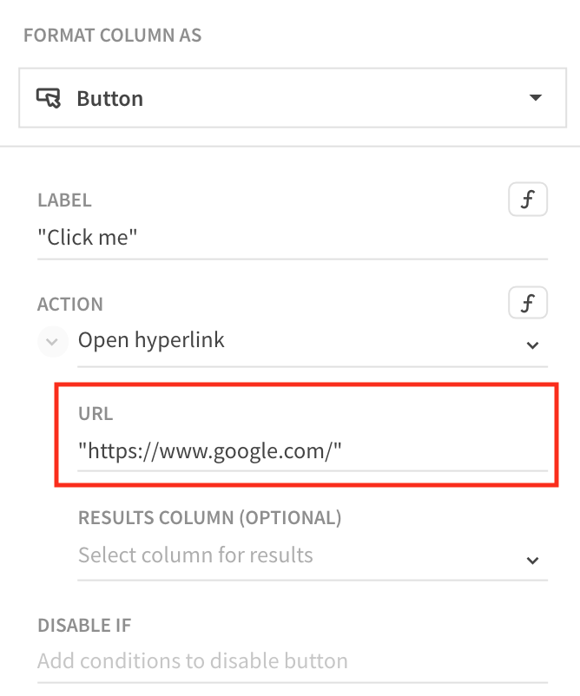Click the chevron beside Open hyperlink
This screenshot has height=696, width=580.
533,345
